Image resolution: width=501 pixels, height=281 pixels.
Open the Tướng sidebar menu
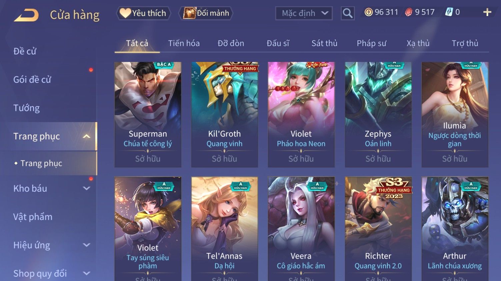[27, 108]
